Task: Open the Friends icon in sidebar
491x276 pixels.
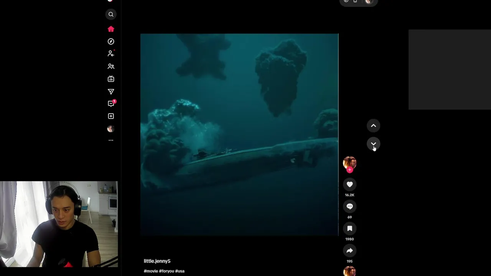Action: (111, 66)
